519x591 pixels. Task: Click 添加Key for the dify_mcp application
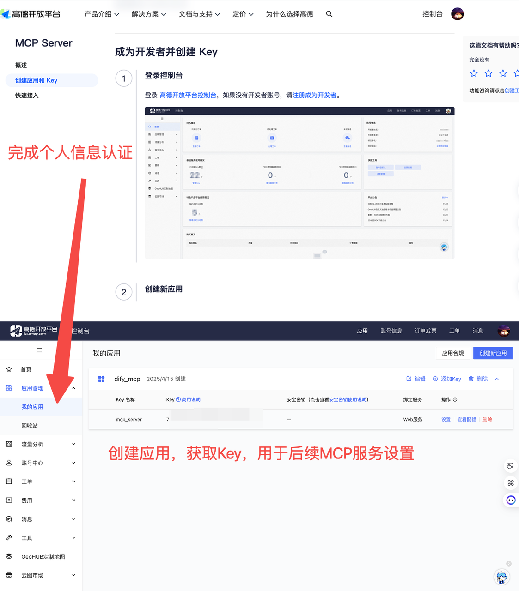pos(447,379)
